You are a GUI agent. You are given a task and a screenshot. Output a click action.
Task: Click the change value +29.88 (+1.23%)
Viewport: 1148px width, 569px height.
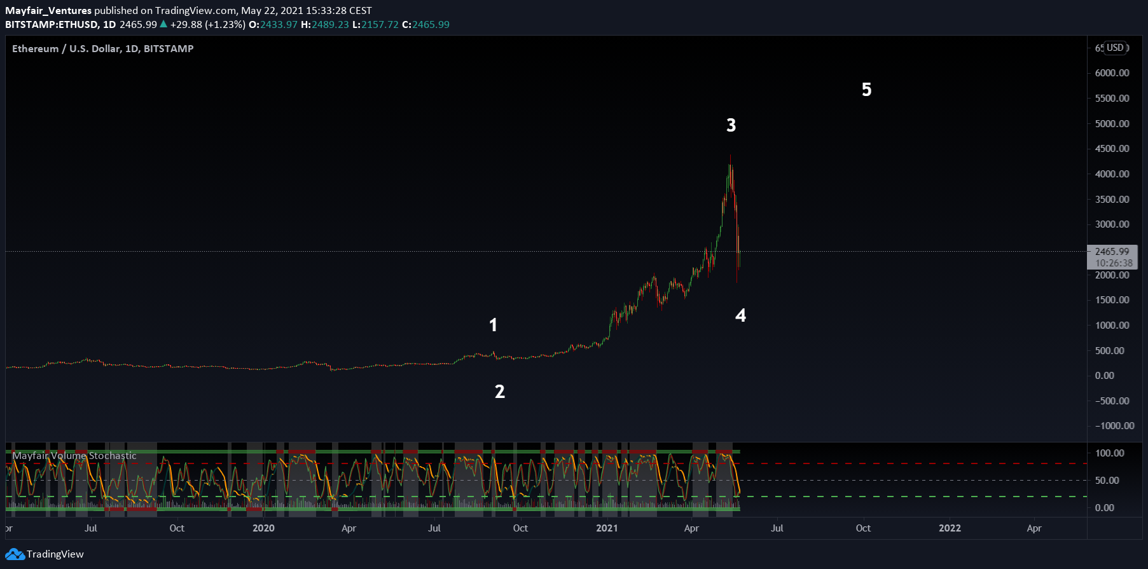point(207,25)
